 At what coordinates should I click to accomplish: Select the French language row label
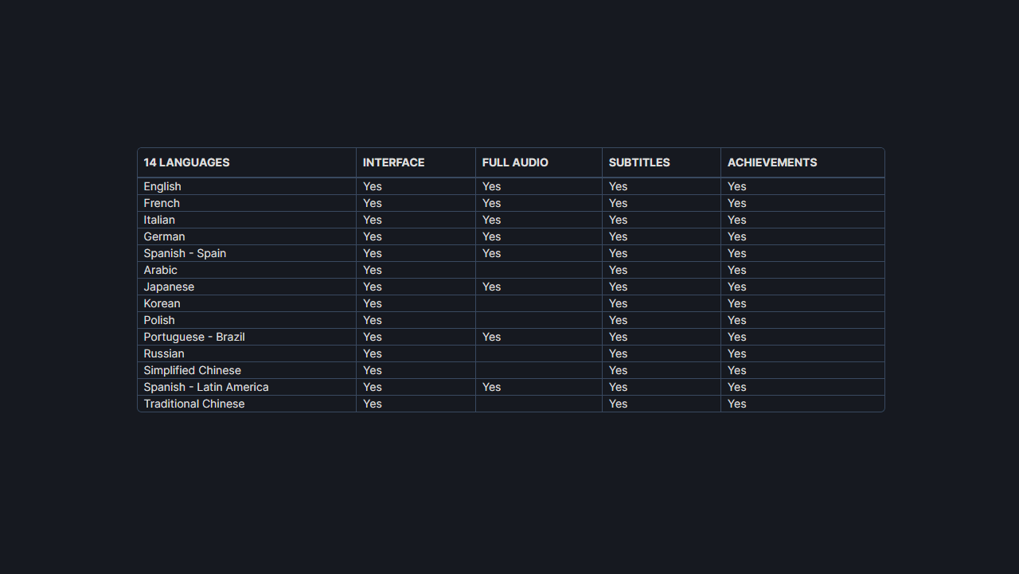162,203
